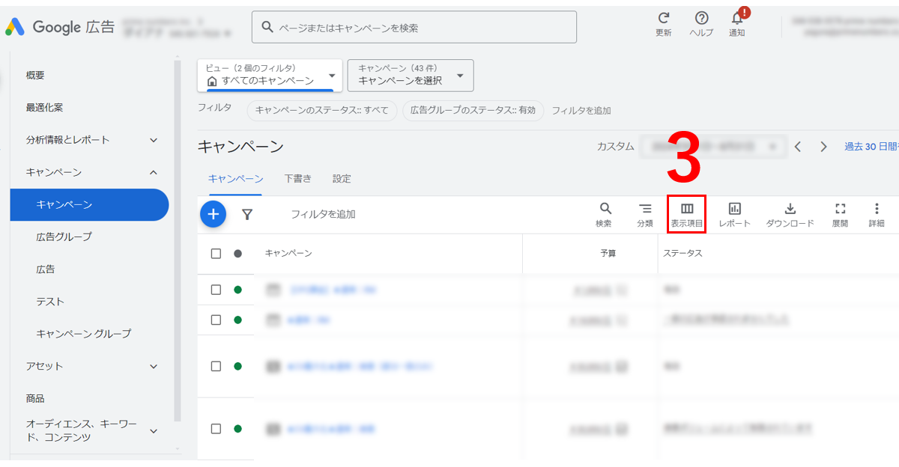Open 広告 in sidebar
Viewport: 899px width, 467px height.
[46, 269]
